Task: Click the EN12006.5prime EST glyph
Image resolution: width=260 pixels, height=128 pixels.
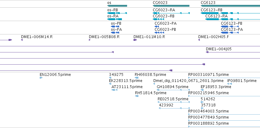Action: (41, 78)
